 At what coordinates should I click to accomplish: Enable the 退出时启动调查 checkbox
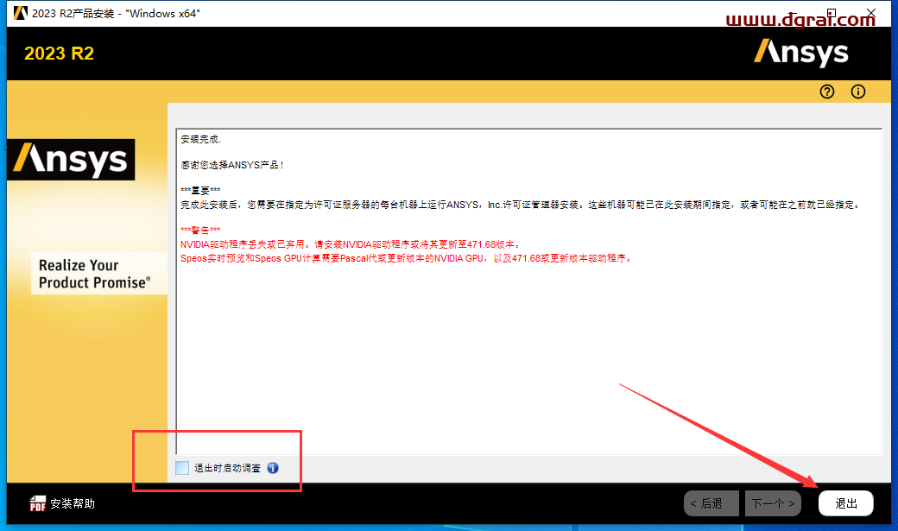pos(182,468)
